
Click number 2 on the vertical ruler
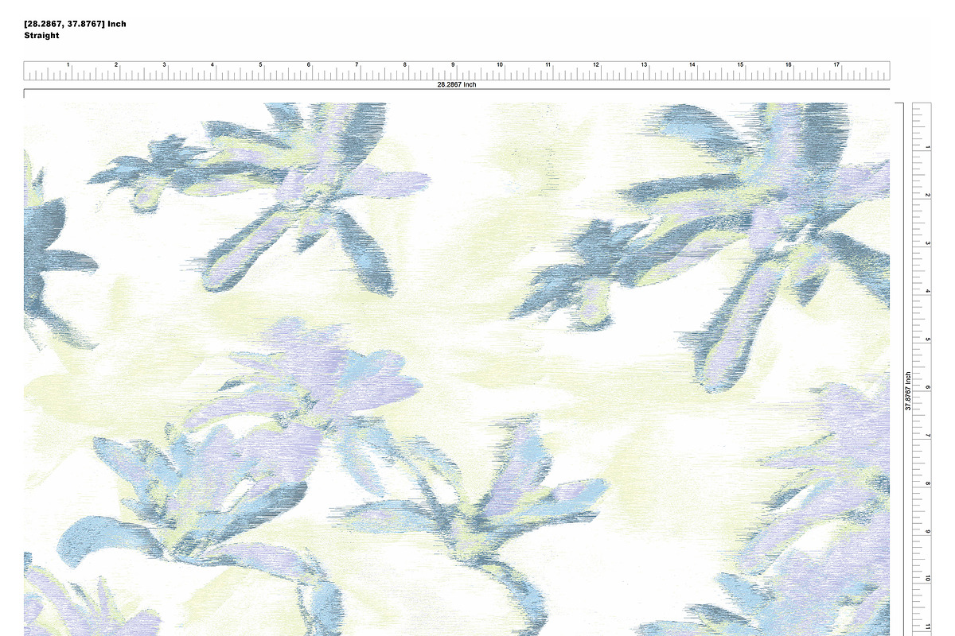tap(927, 196)
